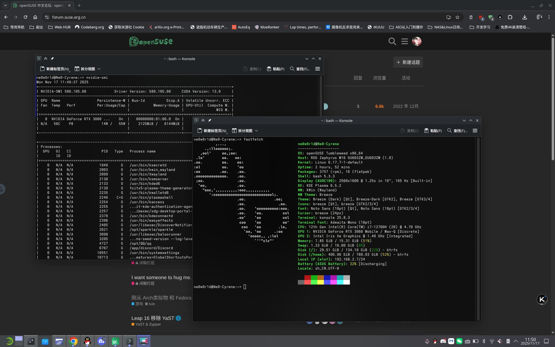Image resolution: width=555 pixels, height=347 pixels.
Task: Click the New Topic button on forum
Action: click(408, 62)
